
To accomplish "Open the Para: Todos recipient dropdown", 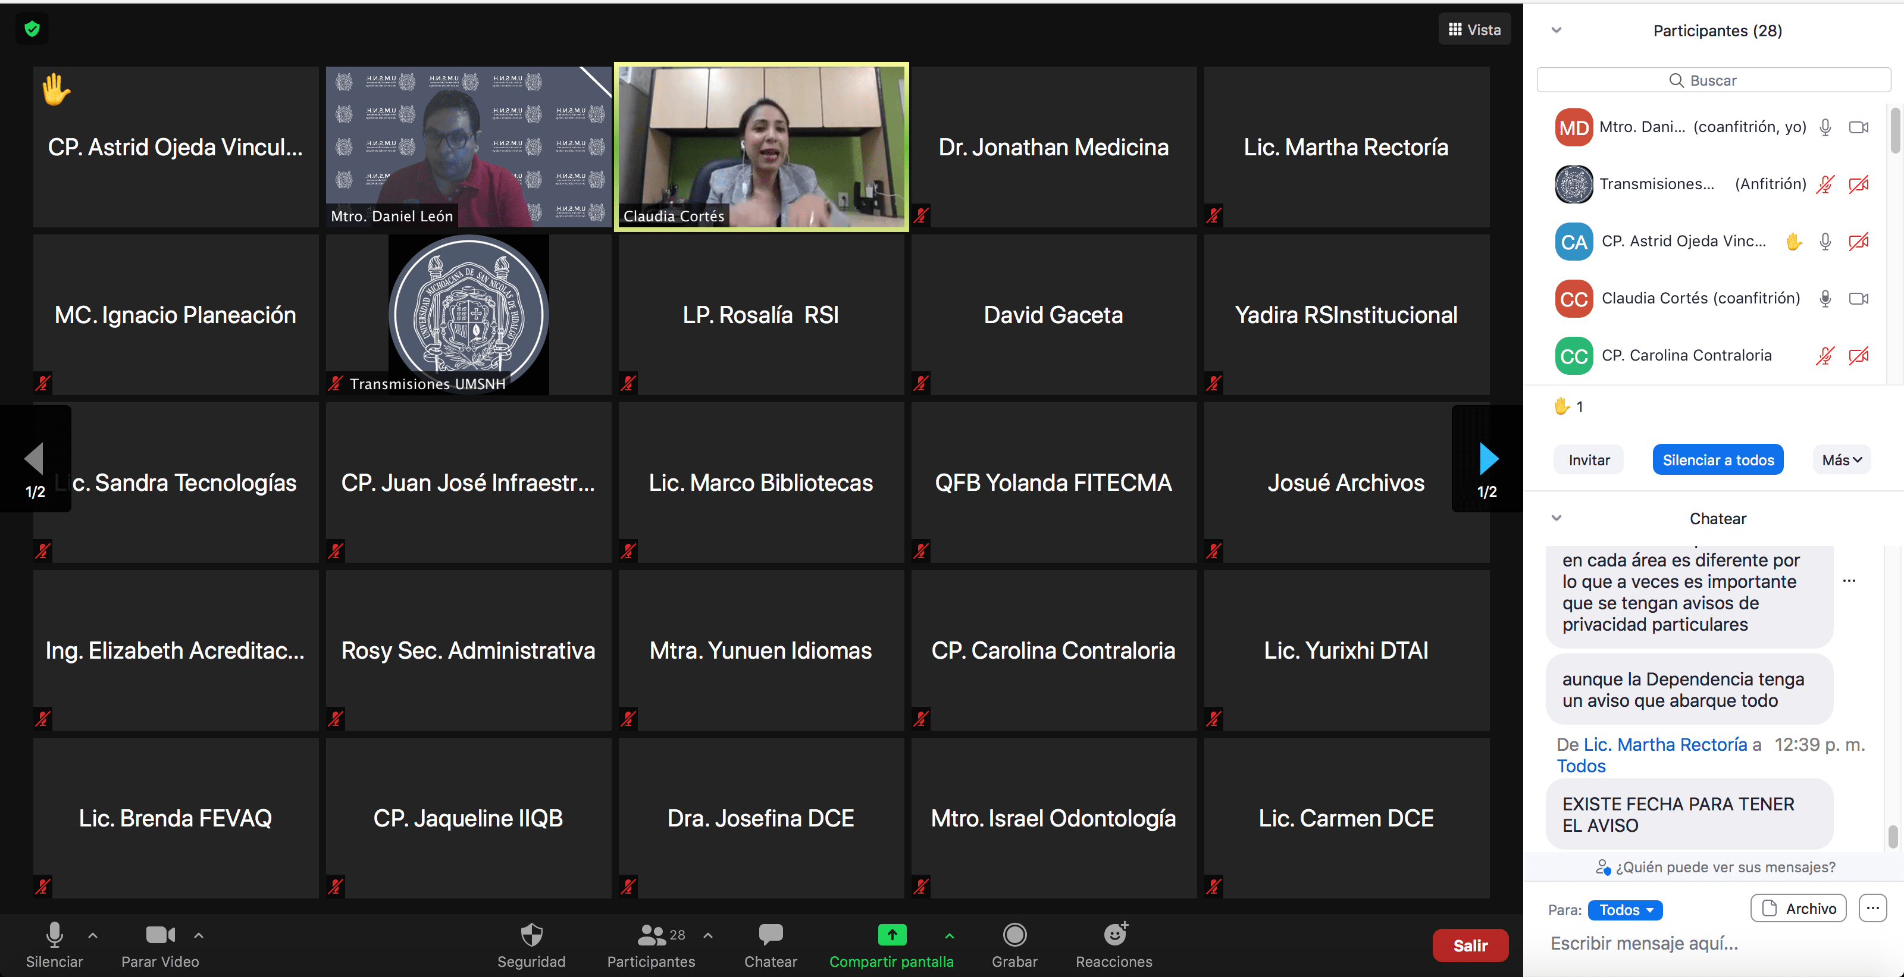I will point(1624,910).
